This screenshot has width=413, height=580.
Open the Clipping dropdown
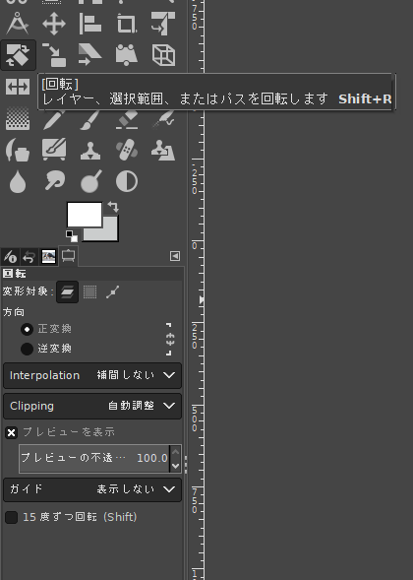92,406
